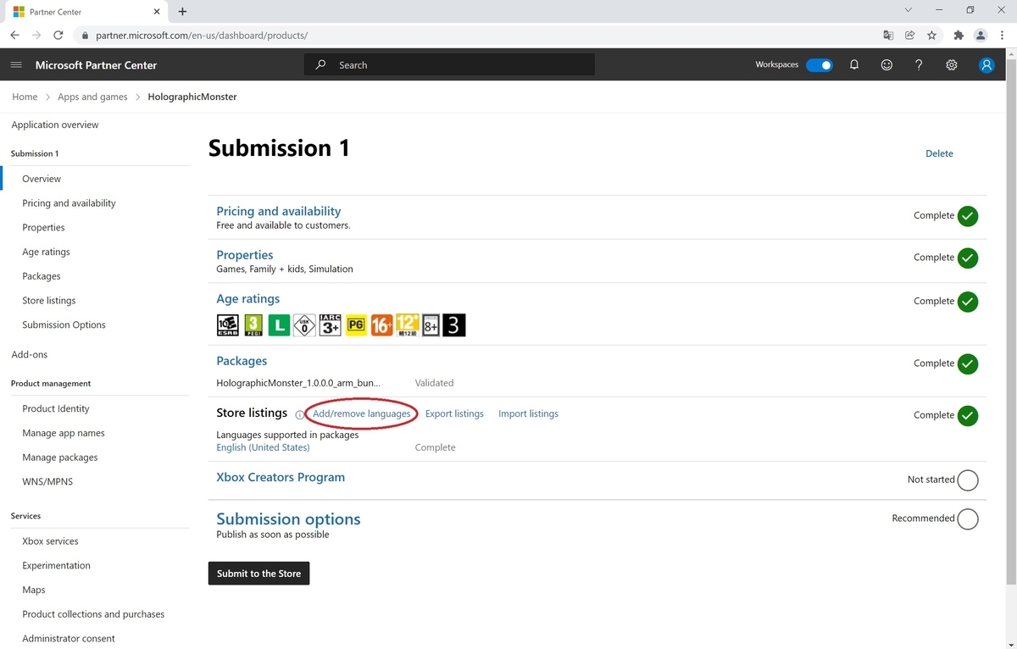Screen dimensions: 1017x649
Task: Click the Submit to the Store button
Action: 259,574
